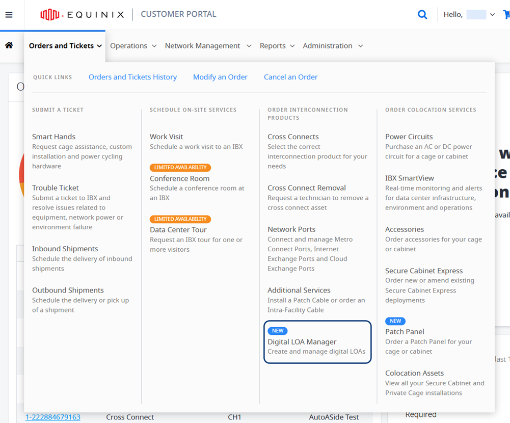Screen dimensions: 510x423
Task: Open the Smart Hands ticket option
Action: pos(53,137)
